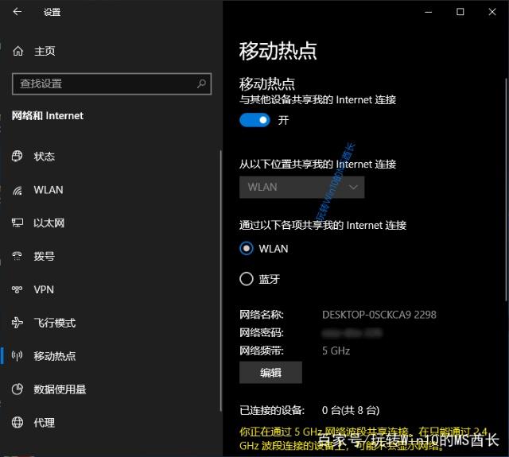The width and height of the screenshot is (509, 457).
Task: Click the 0 台(共 8 台) device count
Action: click(x=351, y=410)
